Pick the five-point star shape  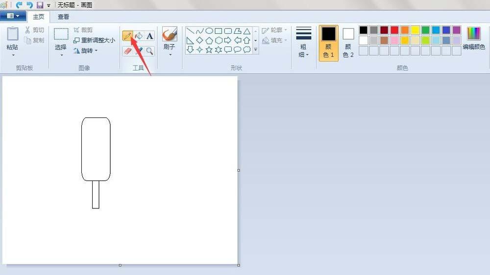coord(209,49)
